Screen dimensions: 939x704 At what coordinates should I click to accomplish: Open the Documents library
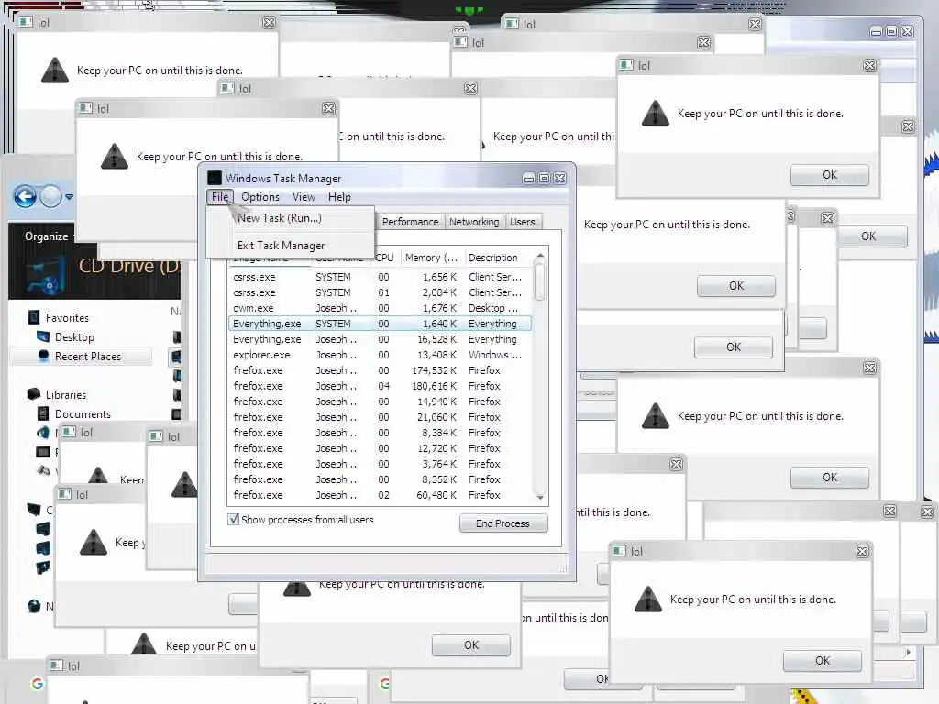83,414
